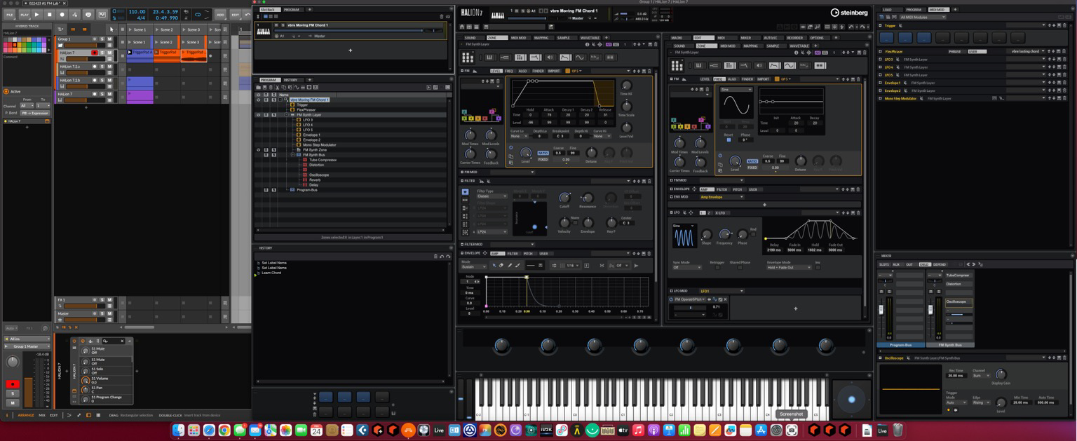Select the Learn Chord history entry
This screenshot has height=441, width=1077.
pyautogui.click(x=272, y=273)
